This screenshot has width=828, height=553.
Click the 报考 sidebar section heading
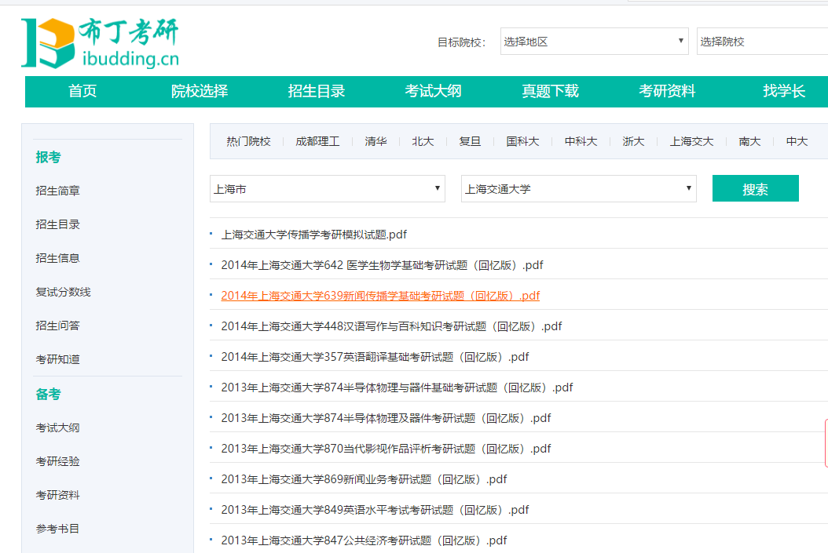(x=48, y=157)
